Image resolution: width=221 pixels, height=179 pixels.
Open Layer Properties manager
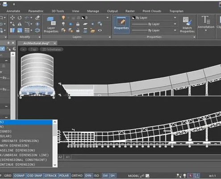[x=51, y=25]
